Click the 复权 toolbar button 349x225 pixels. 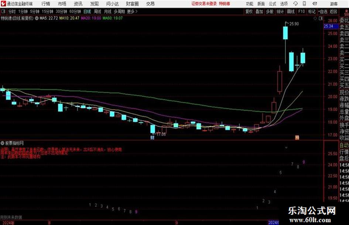pyautogui.click(x=249, y=11)
